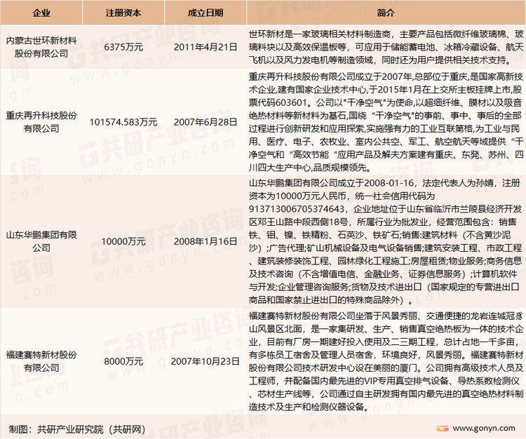Select the 2007年10月23日 date cell

pyautogui.click(x=205, y=361)
